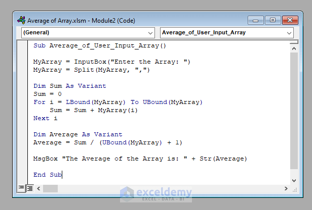
Task: Click the 'Average = Sum / (UBound(MyArray) + 1)' line
Action: (x=108, y=143)
